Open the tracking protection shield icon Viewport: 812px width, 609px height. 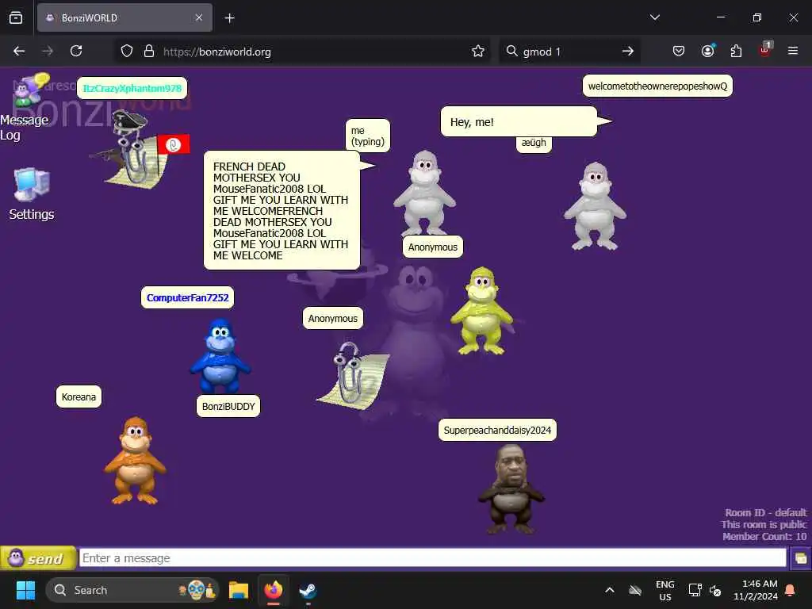[x=127, y=52]
